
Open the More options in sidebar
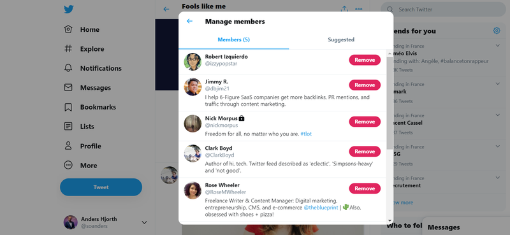tap(68, 165)
